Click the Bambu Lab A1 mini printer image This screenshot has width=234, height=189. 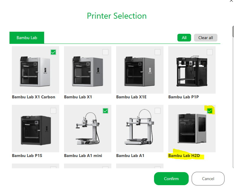coord(88,129)
